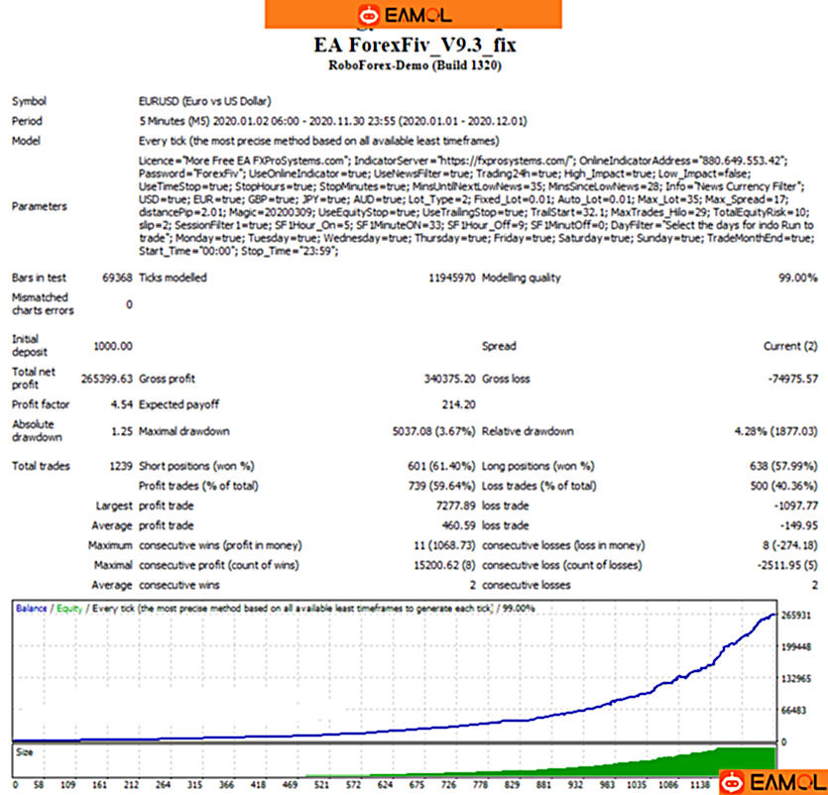
Task: Click the report title EA ForexFiv_V9.3_fix
Action: point(414,46)
